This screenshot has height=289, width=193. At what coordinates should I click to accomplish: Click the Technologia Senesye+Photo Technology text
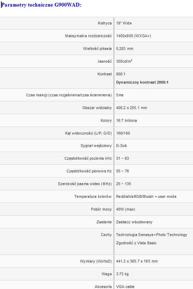pos(152,235)
